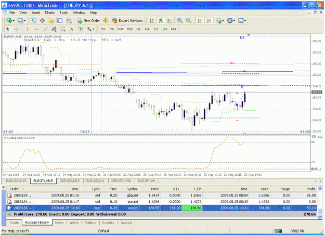Screen dimensions: 325x235
Task: Expand the New Chart dropdown arrow
Action: click(14, 21)
